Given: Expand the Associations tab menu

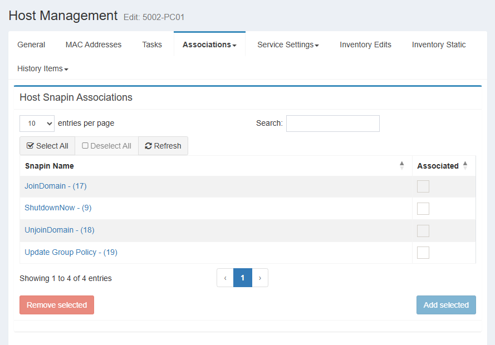Looking at the screenshot, I should coord(209,45).
